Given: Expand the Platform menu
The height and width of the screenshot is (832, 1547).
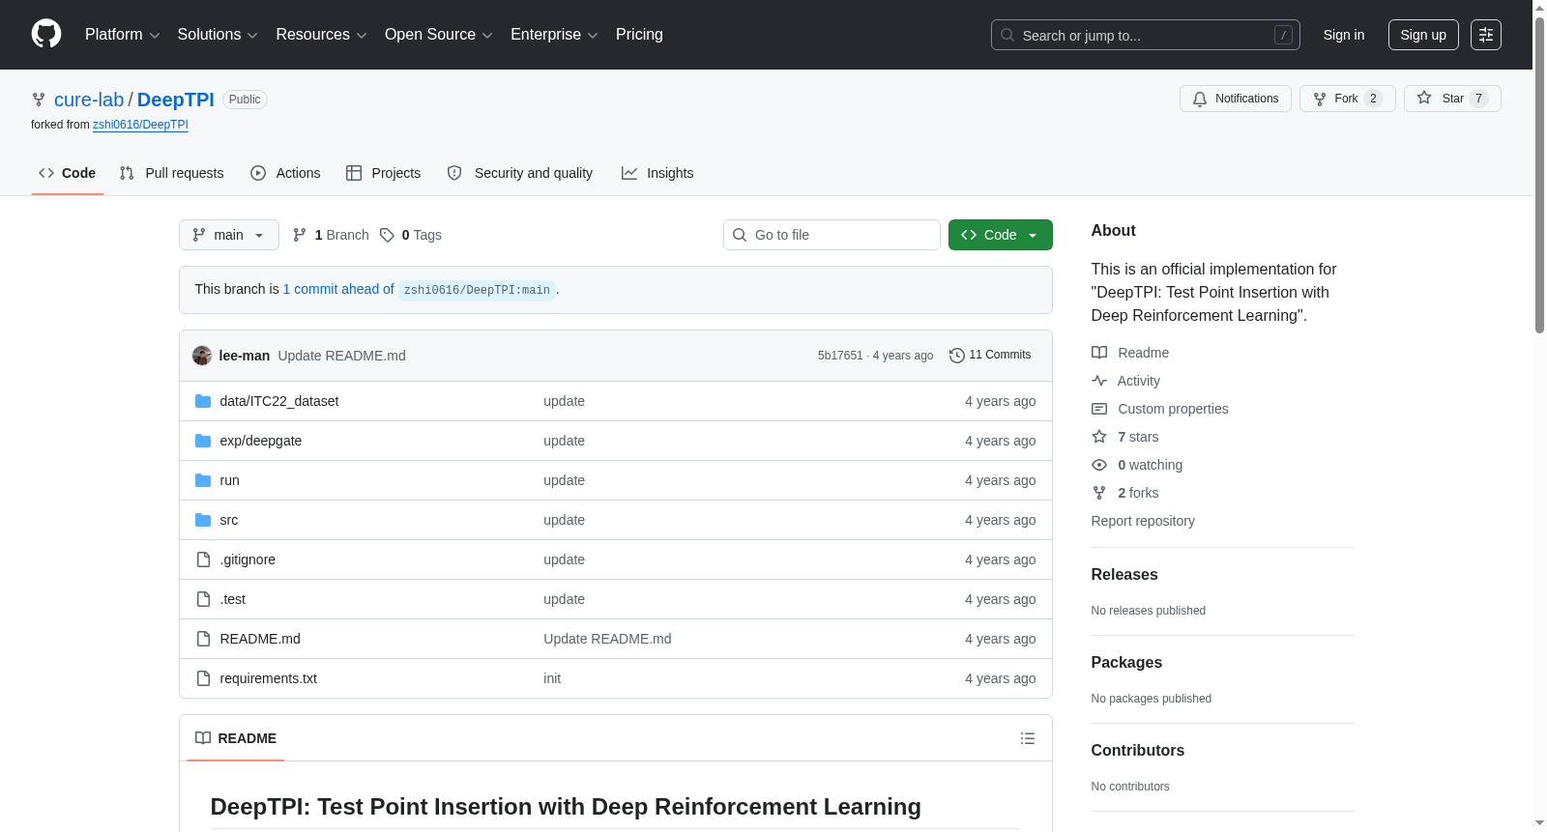Looking at the screenshot, I should (123, 35).
